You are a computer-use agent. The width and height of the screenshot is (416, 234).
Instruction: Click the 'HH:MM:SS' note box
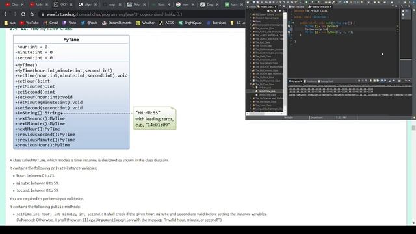coord(155,118)
